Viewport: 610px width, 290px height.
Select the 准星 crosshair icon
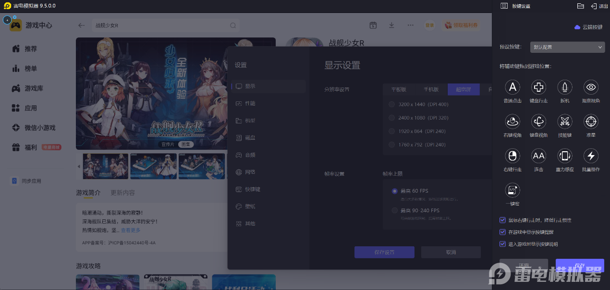coord(591,121)
